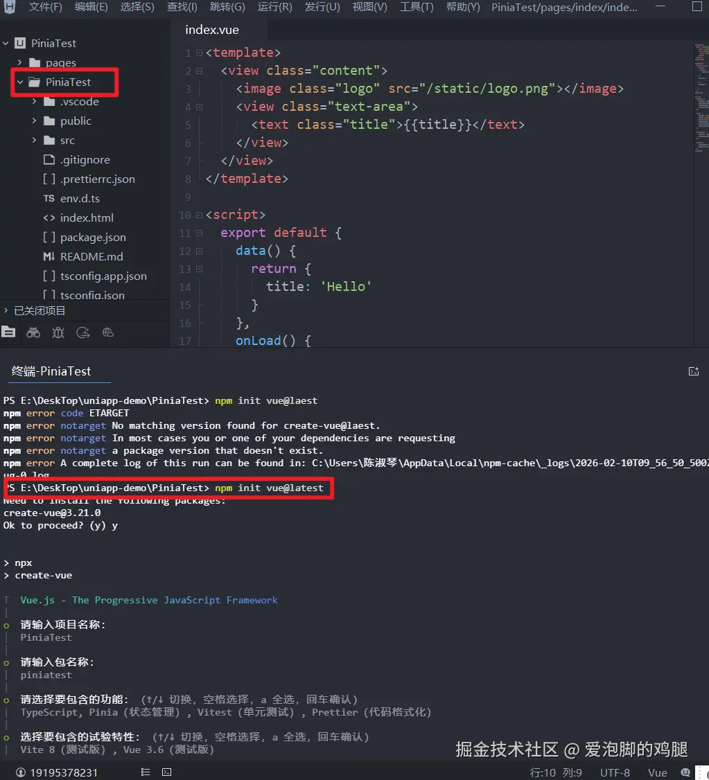Open the 工具(T) menu

[417, 7]
